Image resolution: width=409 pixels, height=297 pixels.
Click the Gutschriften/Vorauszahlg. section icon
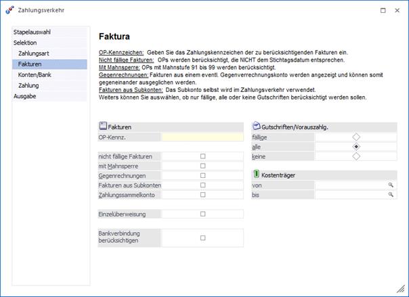click(256, 127)
